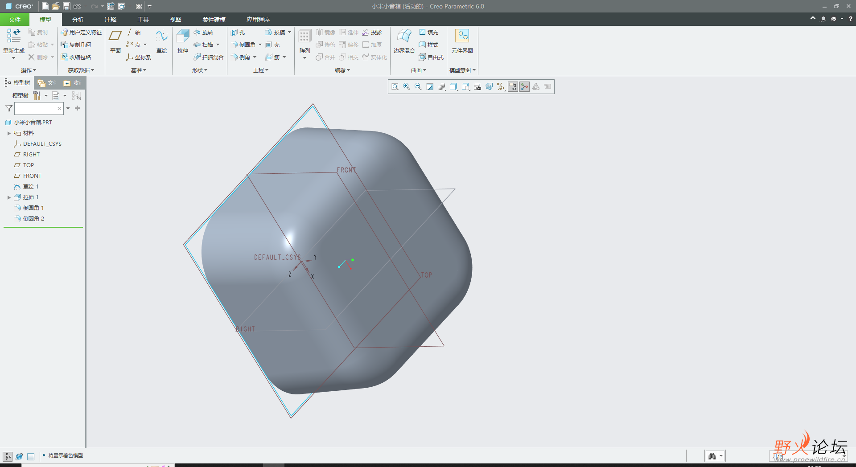
Task: Open display style options in graphics toolbar
Action: click(x=454, y=87)
